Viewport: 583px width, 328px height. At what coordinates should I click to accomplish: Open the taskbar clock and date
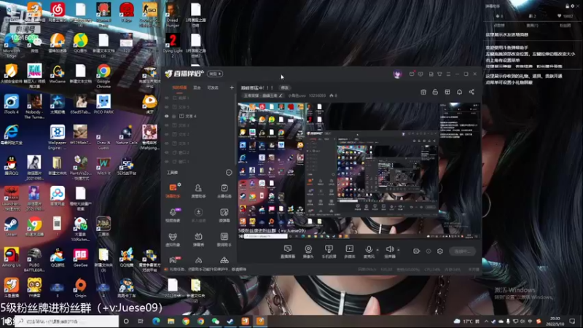click(x=555, y=321)
